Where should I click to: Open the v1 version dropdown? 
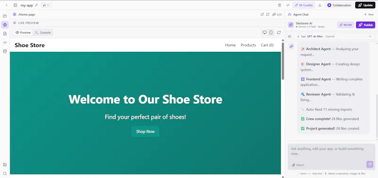tap(46, 5)
